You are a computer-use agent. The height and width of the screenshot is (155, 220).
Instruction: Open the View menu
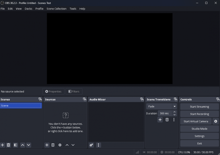tap(19, 9)
